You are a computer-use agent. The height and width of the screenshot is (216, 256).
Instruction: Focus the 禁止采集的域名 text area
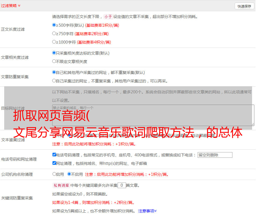(x=153, y=115)
